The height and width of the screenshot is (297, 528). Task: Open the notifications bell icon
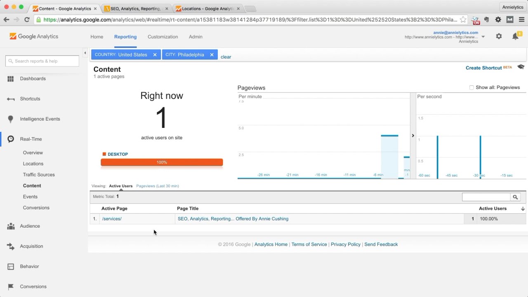tap(516, 36)
